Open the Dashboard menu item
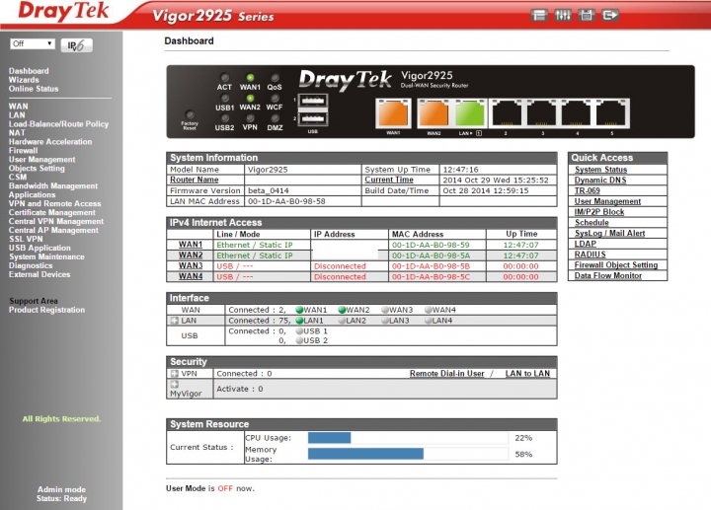 (x=29, y=71)
